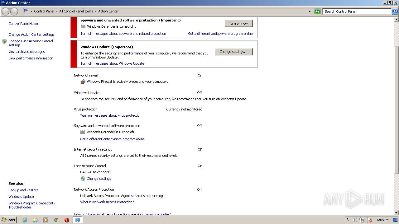Click the Action Center flag icon in address bar

[x=26, y=11]
